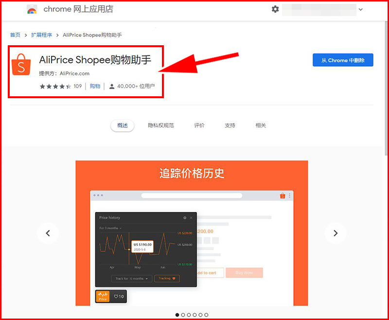The width and height of the screenshot is (389, 320).
Task: Click the AliPrice Shopee购物助手 title
Action: click(95, 60)
